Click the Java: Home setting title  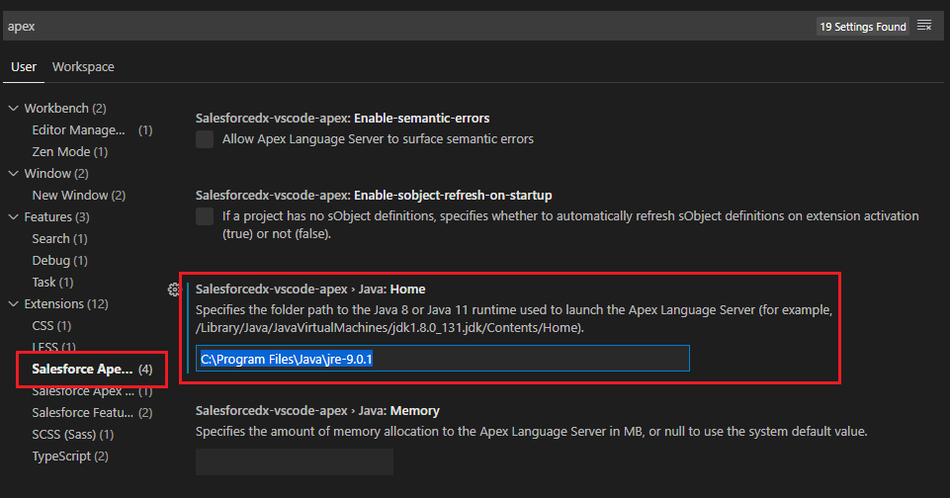point(310,290)
